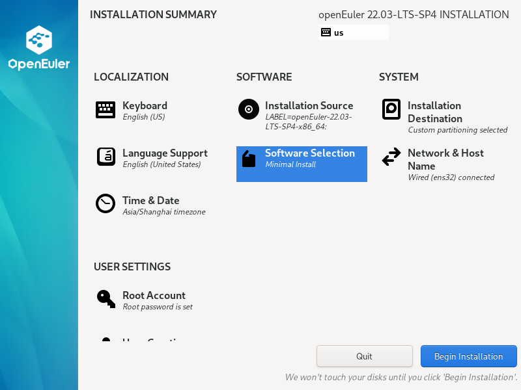Image resolution: width=521 pixels, height=390 pixels.
Task: Open Language Support settings label
Action: click(x=165, y=153)
